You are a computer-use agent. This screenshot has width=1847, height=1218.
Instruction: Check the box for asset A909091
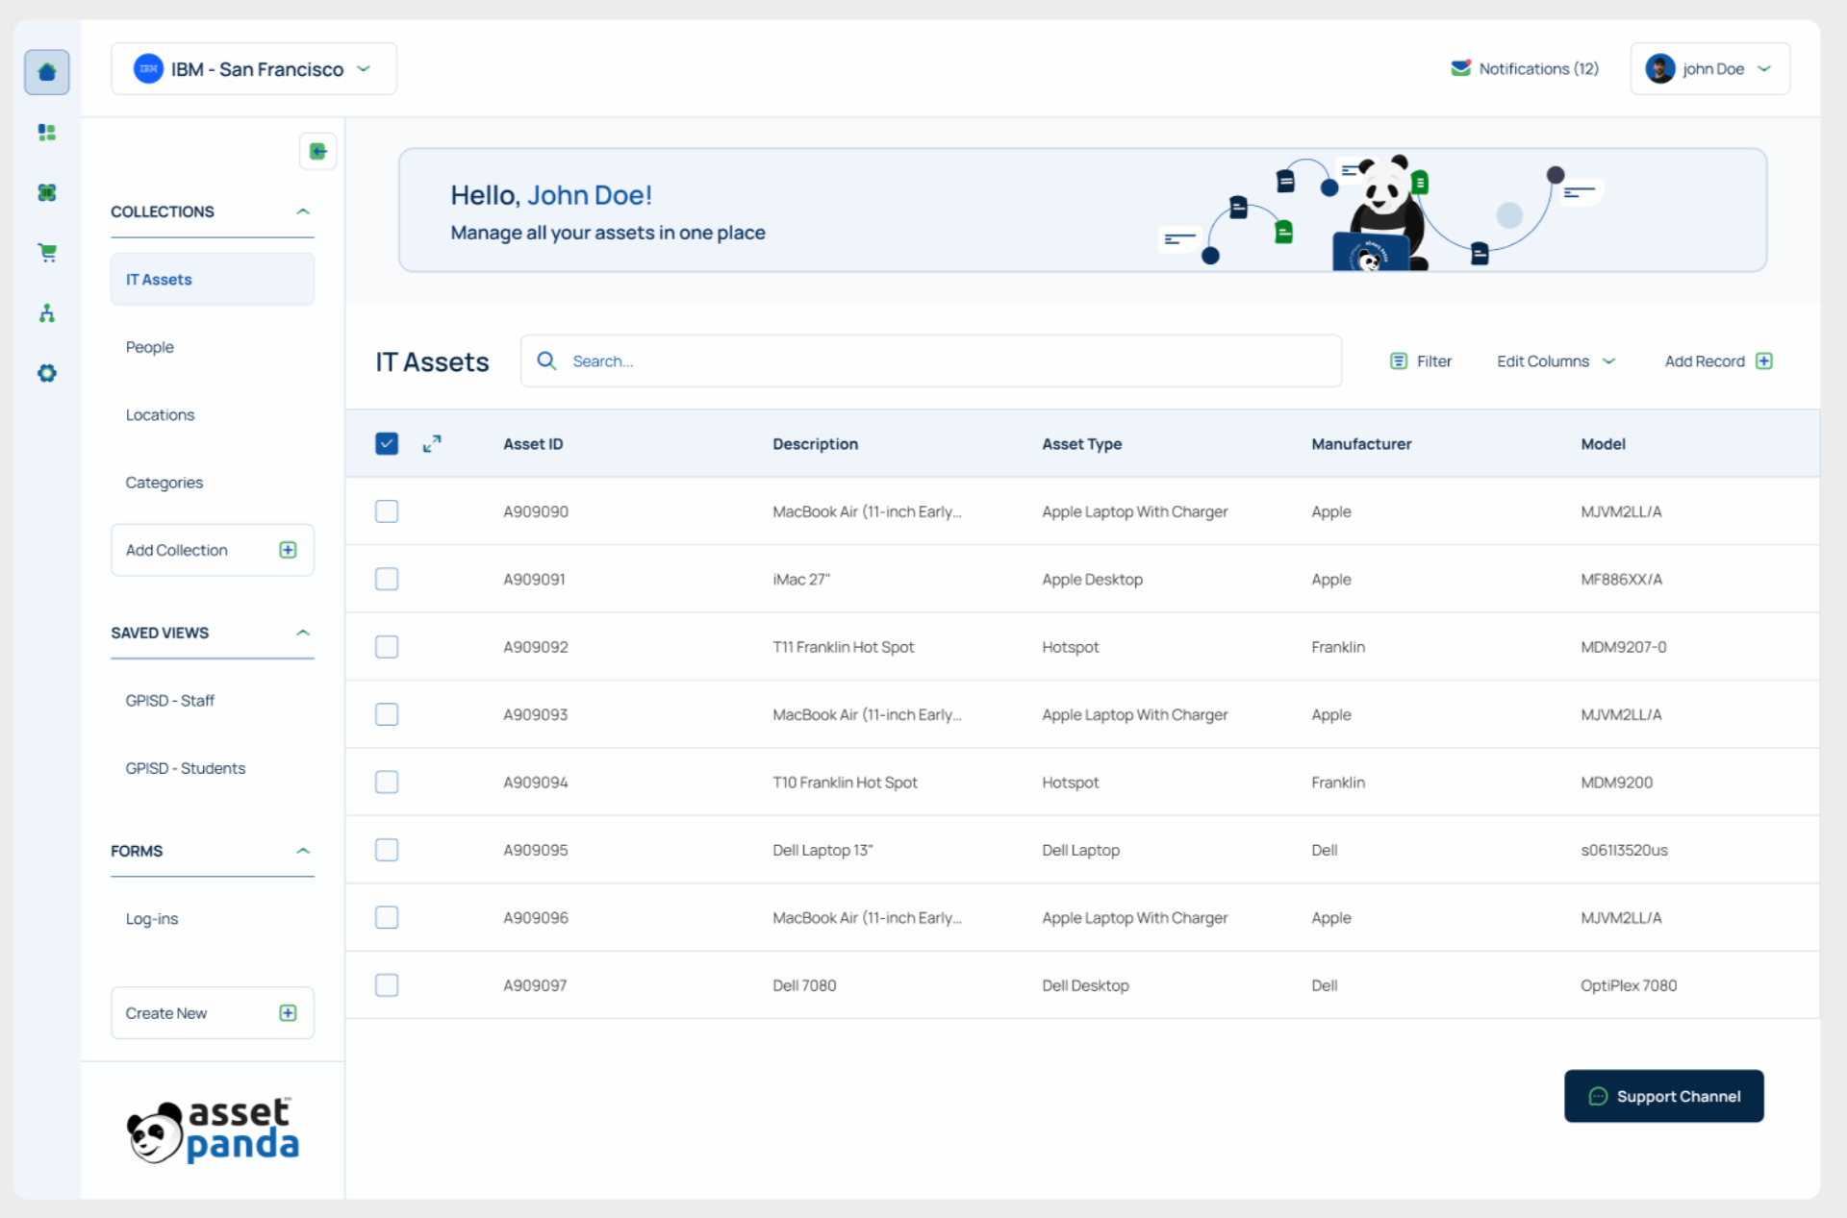pos(387,579)
